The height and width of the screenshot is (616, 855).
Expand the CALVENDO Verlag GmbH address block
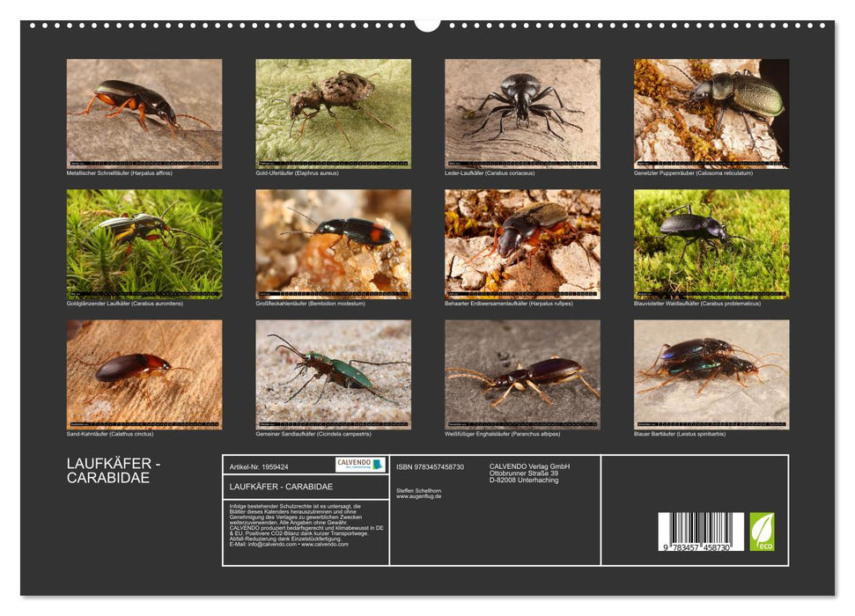(x=528, y=473)
